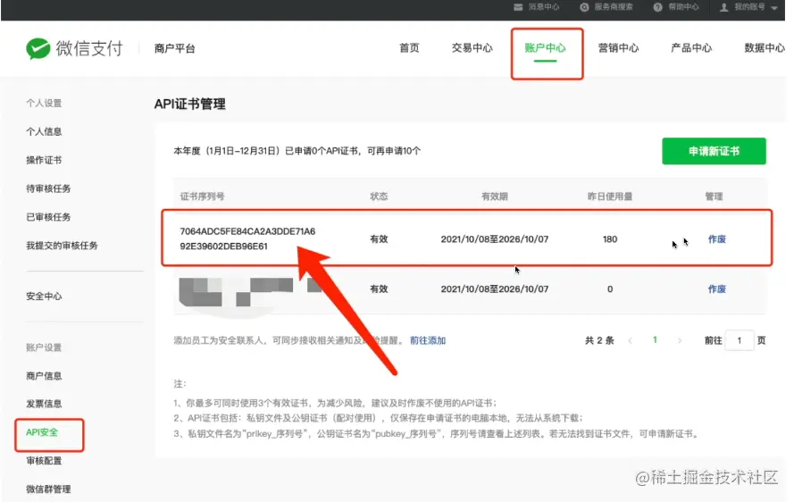Click the 昨日使用量 column header

[x=610, y=197]
